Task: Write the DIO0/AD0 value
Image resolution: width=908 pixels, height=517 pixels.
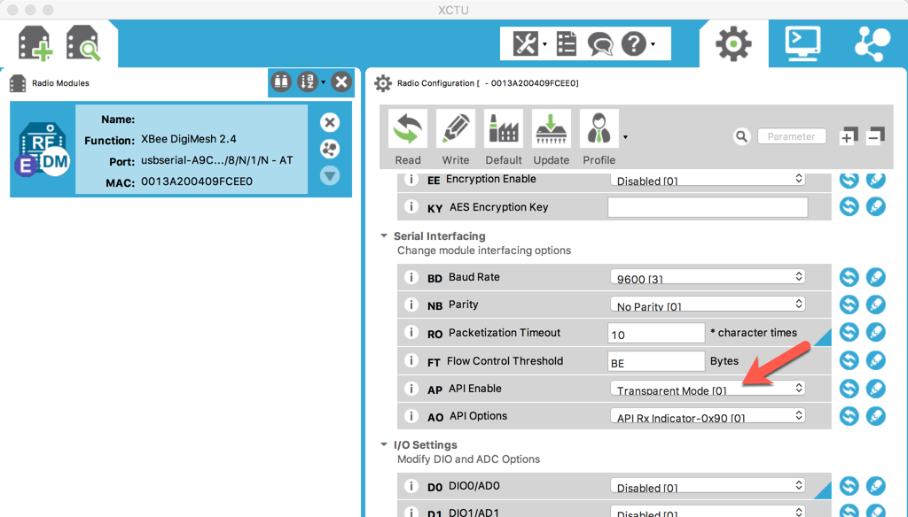Action: tap(875, 486)
